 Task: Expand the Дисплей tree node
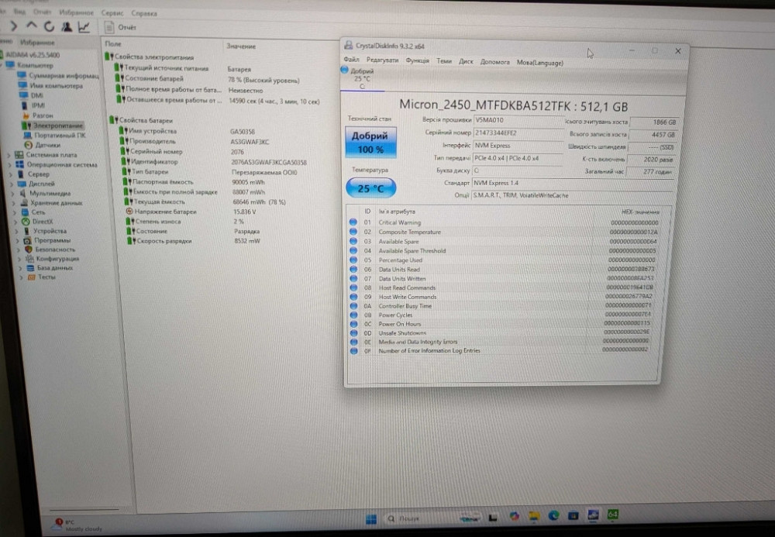coord(9,184)
